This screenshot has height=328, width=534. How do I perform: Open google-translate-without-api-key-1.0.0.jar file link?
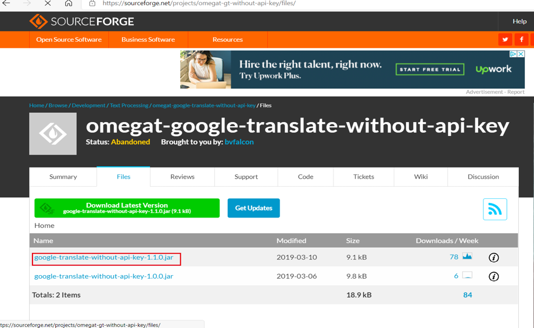point(103,276)
